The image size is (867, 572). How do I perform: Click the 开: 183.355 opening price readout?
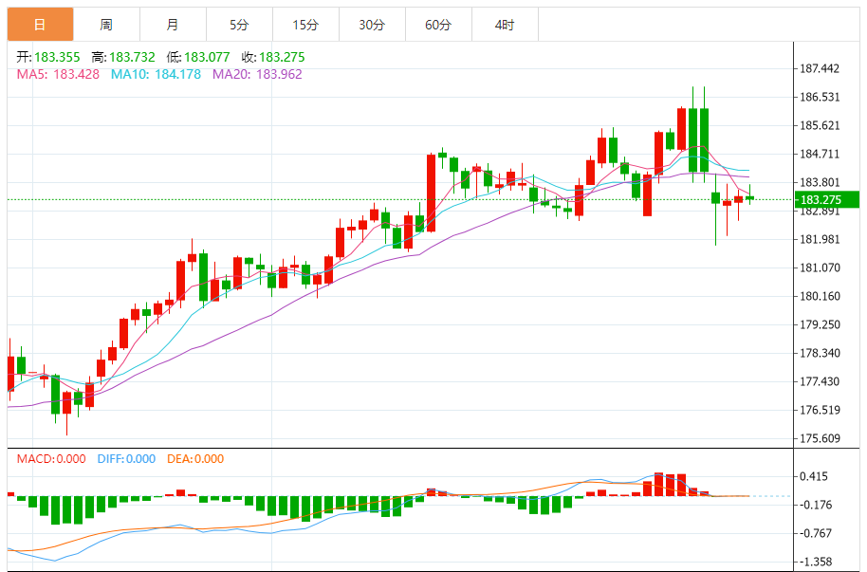coord(49,57)
